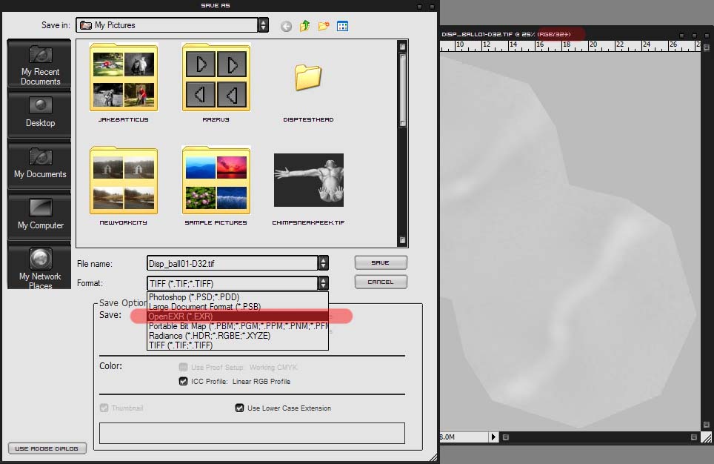
Task: Open the Save in location dropdown
Action: (x=263, y=25)
